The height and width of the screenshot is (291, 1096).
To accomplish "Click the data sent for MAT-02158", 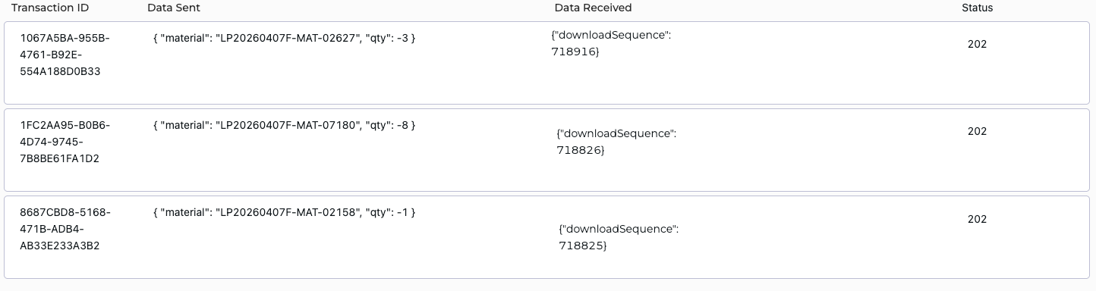I will click(x=284, y=213).
